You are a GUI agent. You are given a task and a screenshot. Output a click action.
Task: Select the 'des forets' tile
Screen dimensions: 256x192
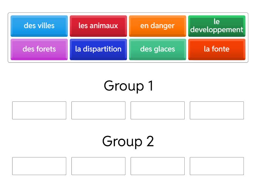coord(39,49)
